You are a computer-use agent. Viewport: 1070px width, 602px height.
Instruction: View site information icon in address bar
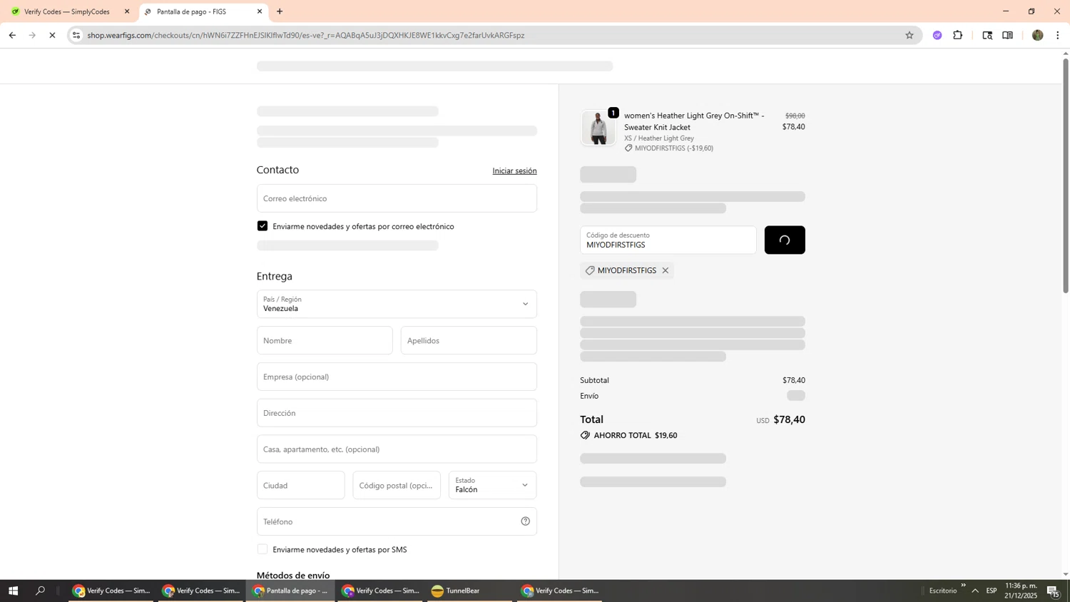point(76,35)
